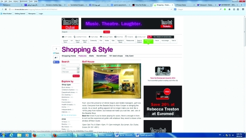Open World Cup ball icon link
246x138 pixels.
140,37
